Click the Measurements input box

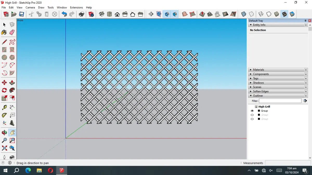tap(288, 163)
